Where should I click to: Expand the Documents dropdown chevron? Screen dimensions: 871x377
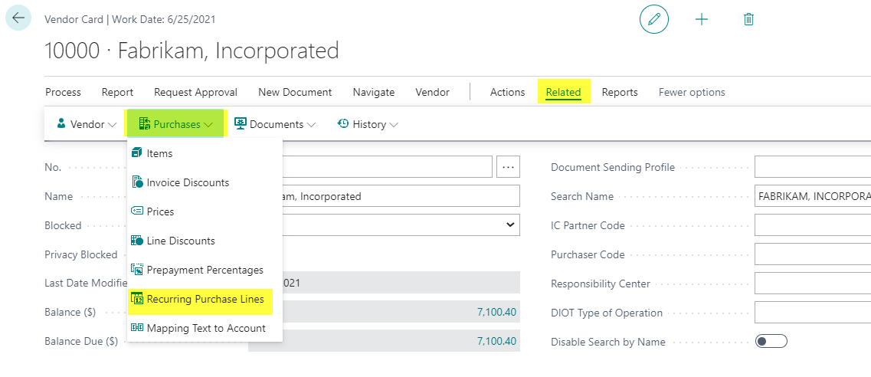point(311,125)
